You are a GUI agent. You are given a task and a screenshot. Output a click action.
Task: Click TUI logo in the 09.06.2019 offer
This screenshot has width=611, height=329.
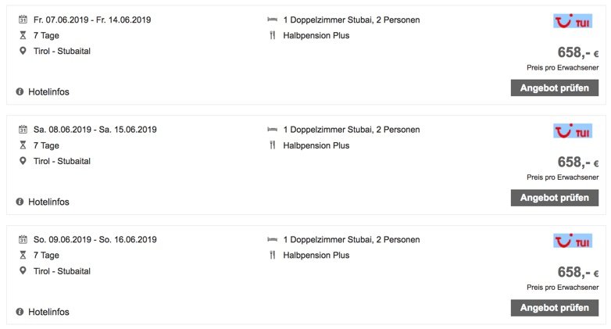tap(572, 241)
